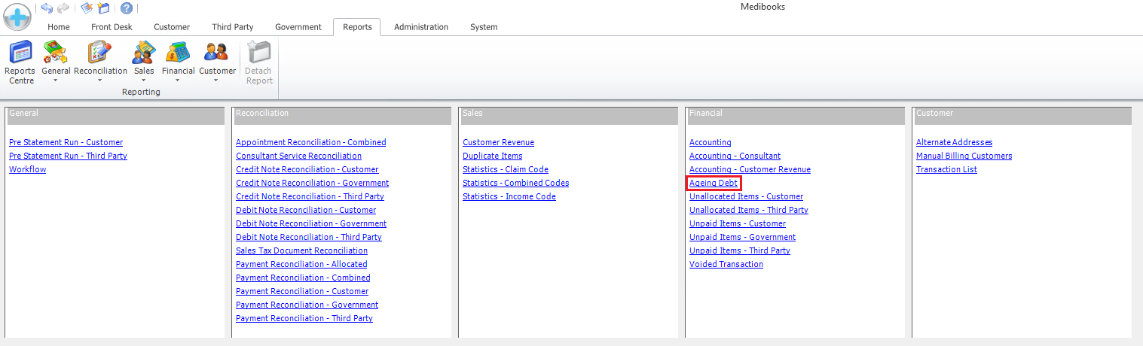The height and width of the screenshot is (346, 1143).
Task: Open the Workflow report link
Action: point(27,169)
